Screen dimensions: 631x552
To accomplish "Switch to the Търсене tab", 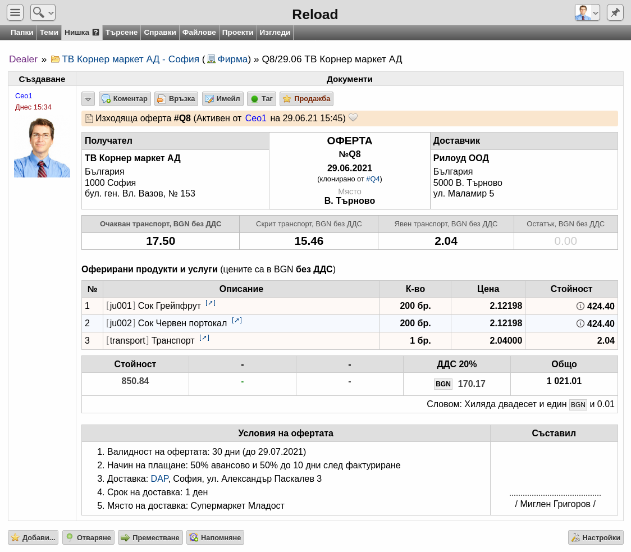I will coord(121,32).
